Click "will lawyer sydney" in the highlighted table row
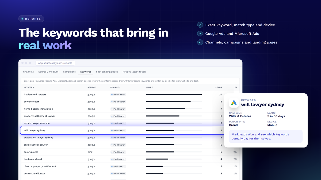The image size is (321, 180). coord(35,130)
